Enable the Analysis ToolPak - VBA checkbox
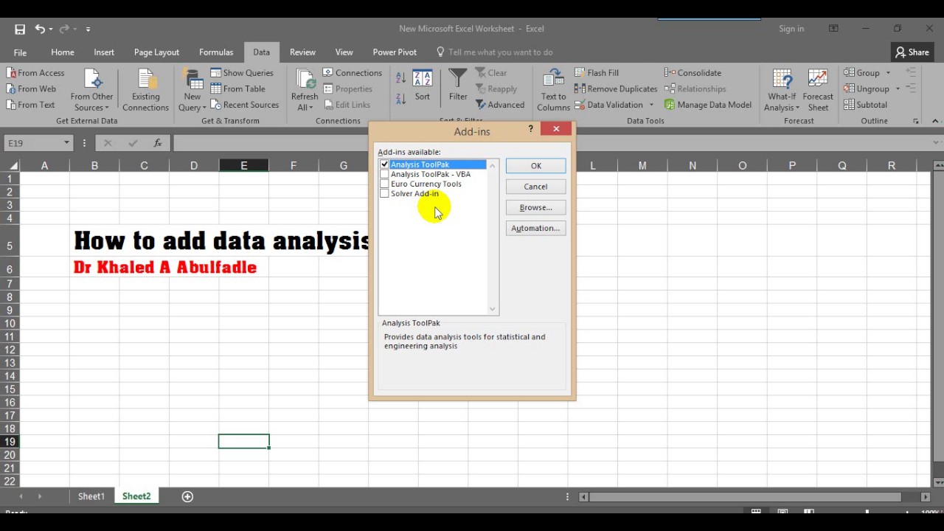944x531 pixels. pos(384,174)
